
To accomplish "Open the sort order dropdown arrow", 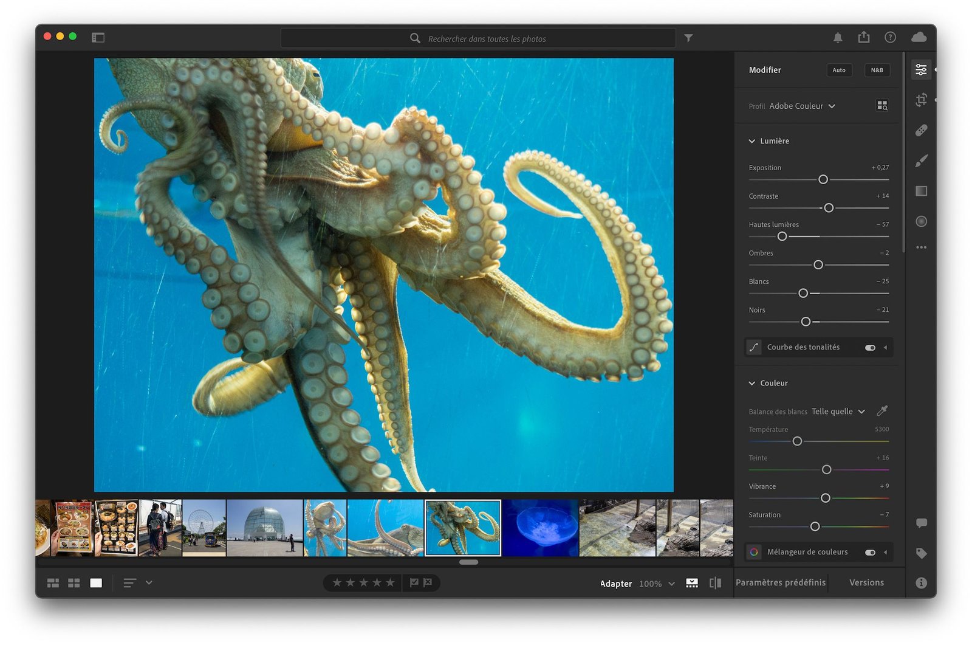I will [x=149, y=582].
